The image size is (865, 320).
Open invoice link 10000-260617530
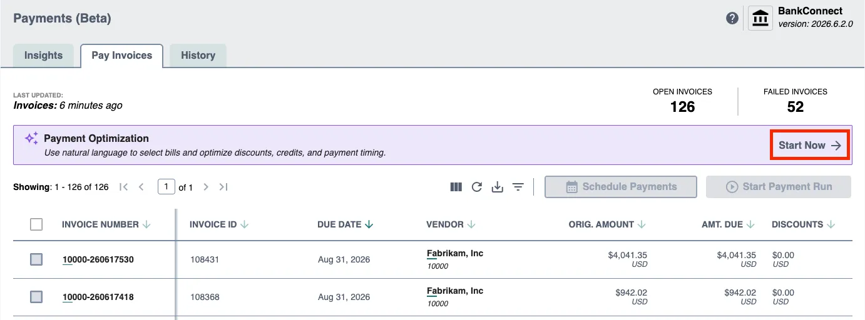coord(98,260)
